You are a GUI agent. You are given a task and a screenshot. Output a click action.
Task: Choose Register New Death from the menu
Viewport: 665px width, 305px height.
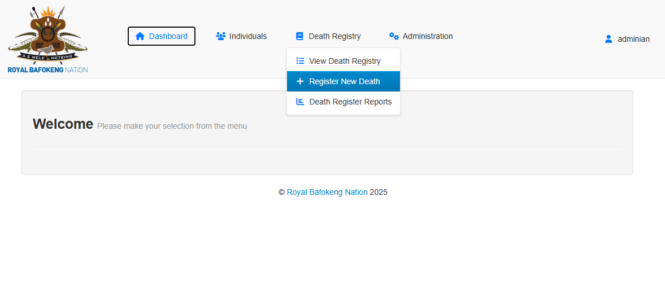(345, 81)
